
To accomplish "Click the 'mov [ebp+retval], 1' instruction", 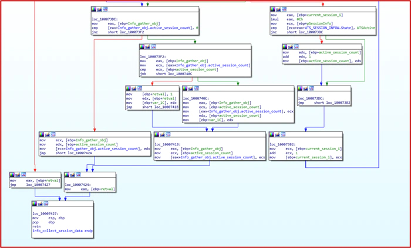I will click(x=150, y=94).
